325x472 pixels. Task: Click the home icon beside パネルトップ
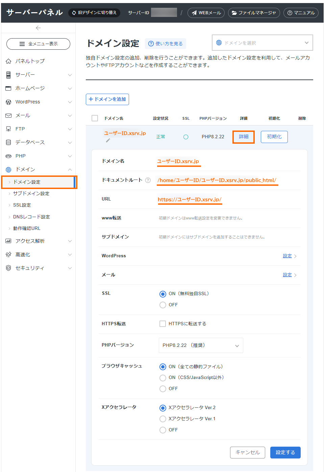point(8,61)
